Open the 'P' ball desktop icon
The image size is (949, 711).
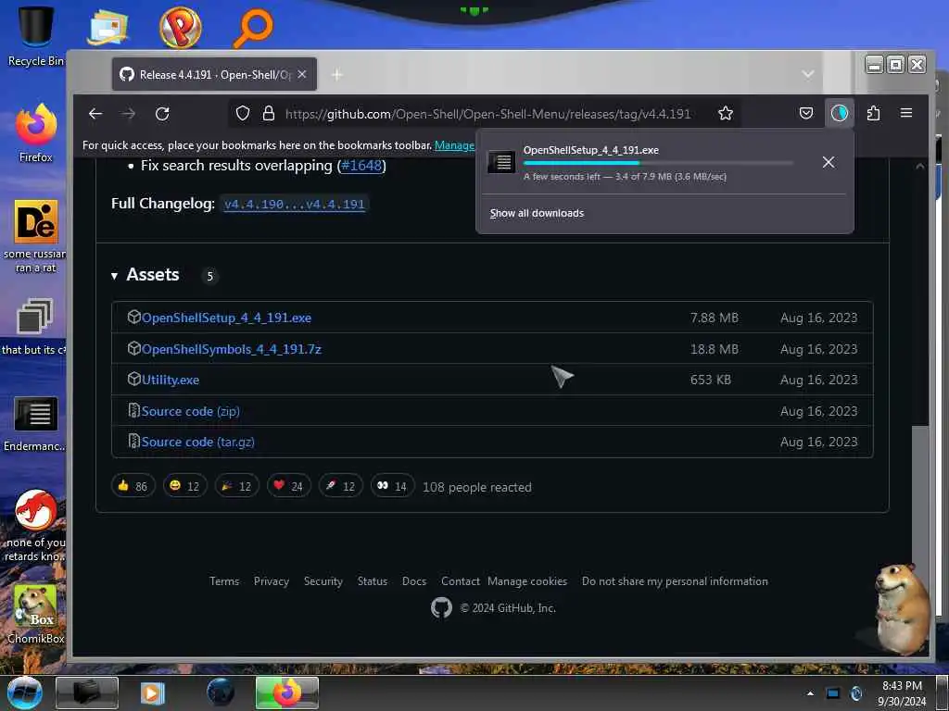(180, 27)
